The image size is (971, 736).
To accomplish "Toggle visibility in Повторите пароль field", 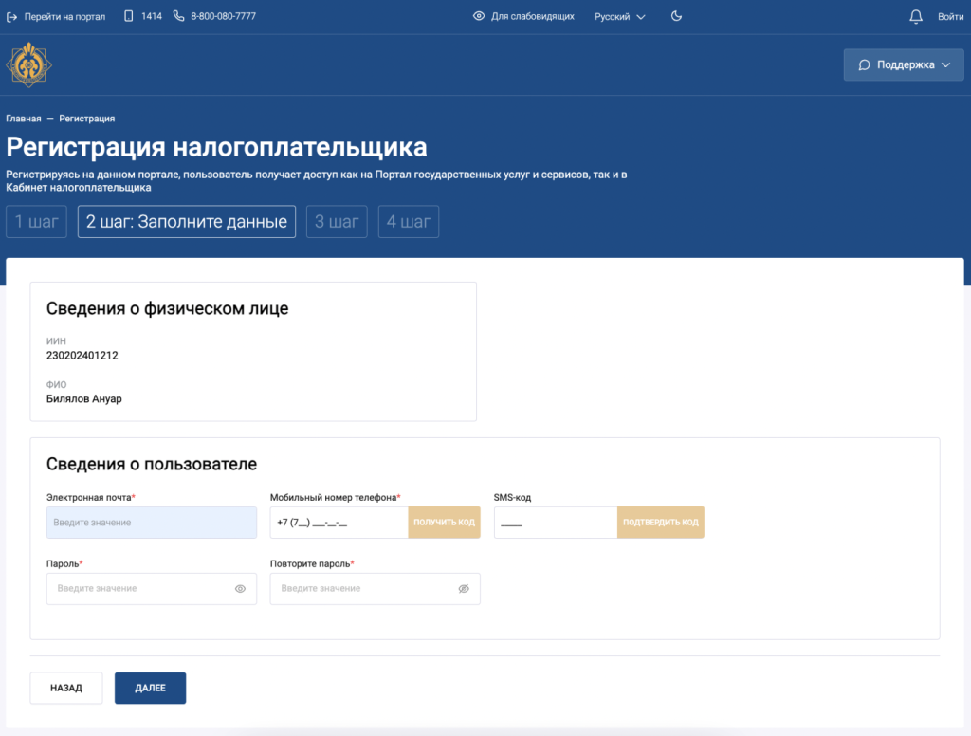I will (x=464, y=589).
